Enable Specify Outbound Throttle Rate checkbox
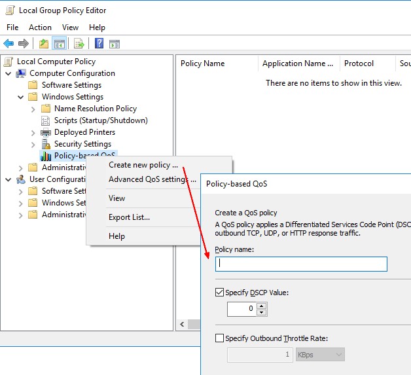Viewport: 411px width, 375px height. pos(219,338)
